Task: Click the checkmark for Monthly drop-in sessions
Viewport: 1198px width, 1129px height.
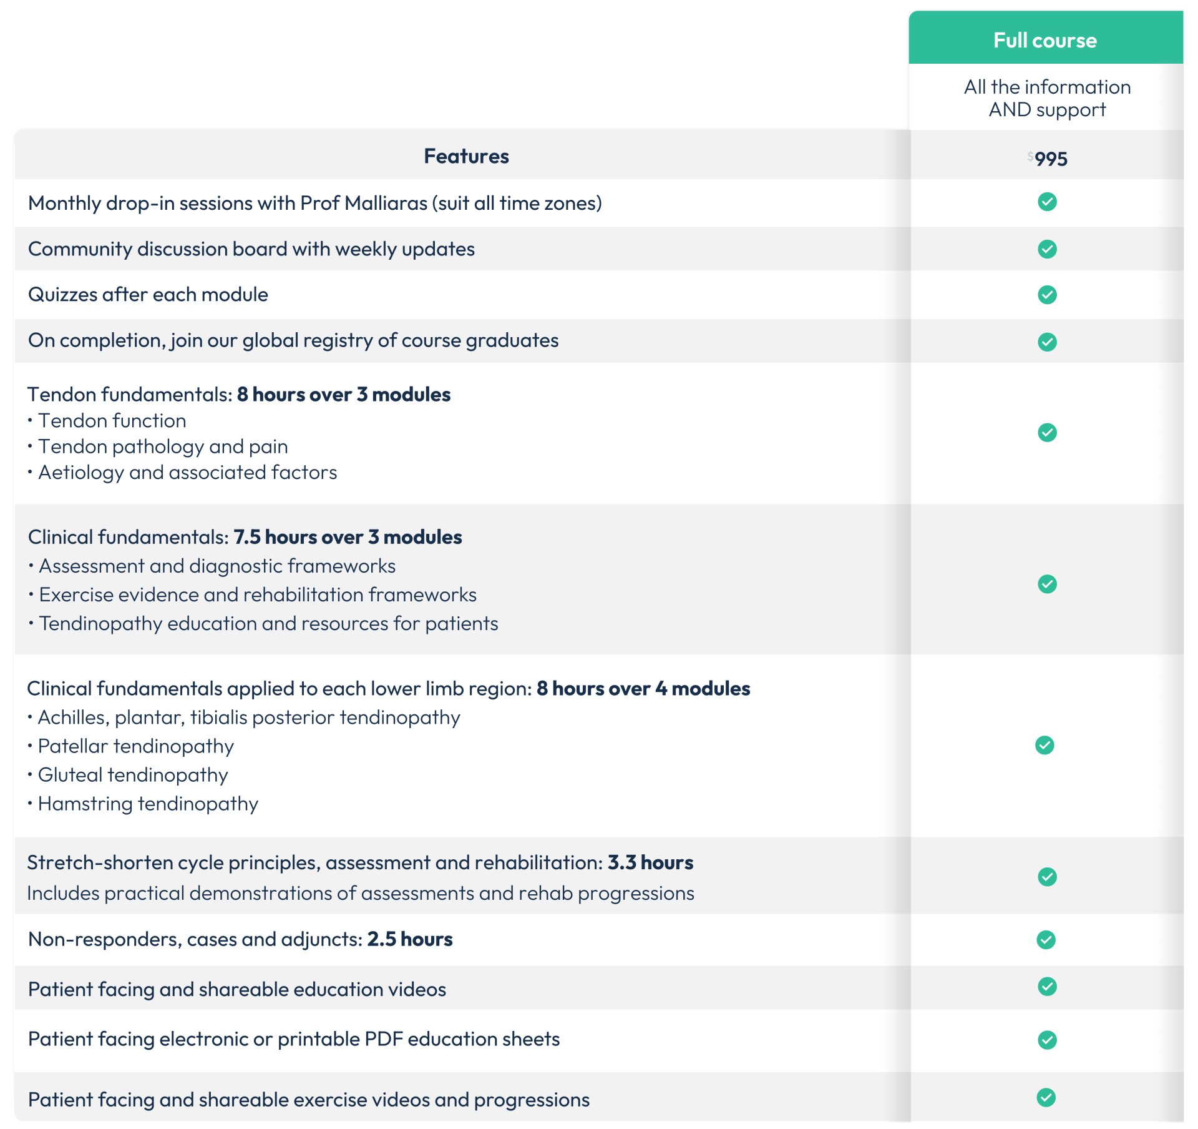Action: [1047, 202]
